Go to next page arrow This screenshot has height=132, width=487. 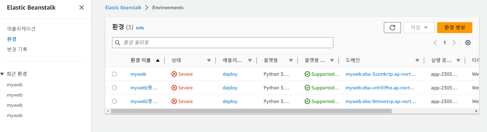[x=454, y=43]
